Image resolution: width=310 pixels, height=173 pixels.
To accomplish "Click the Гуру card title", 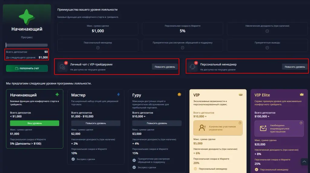I will 137,95.
